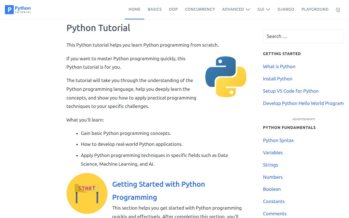Click the Python Tutorial site logo
349x218 pixels.
coord(18,10)
